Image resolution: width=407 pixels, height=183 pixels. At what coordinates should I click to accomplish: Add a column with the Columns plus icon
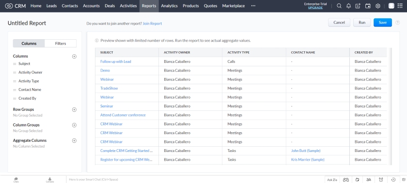(74, 56)
